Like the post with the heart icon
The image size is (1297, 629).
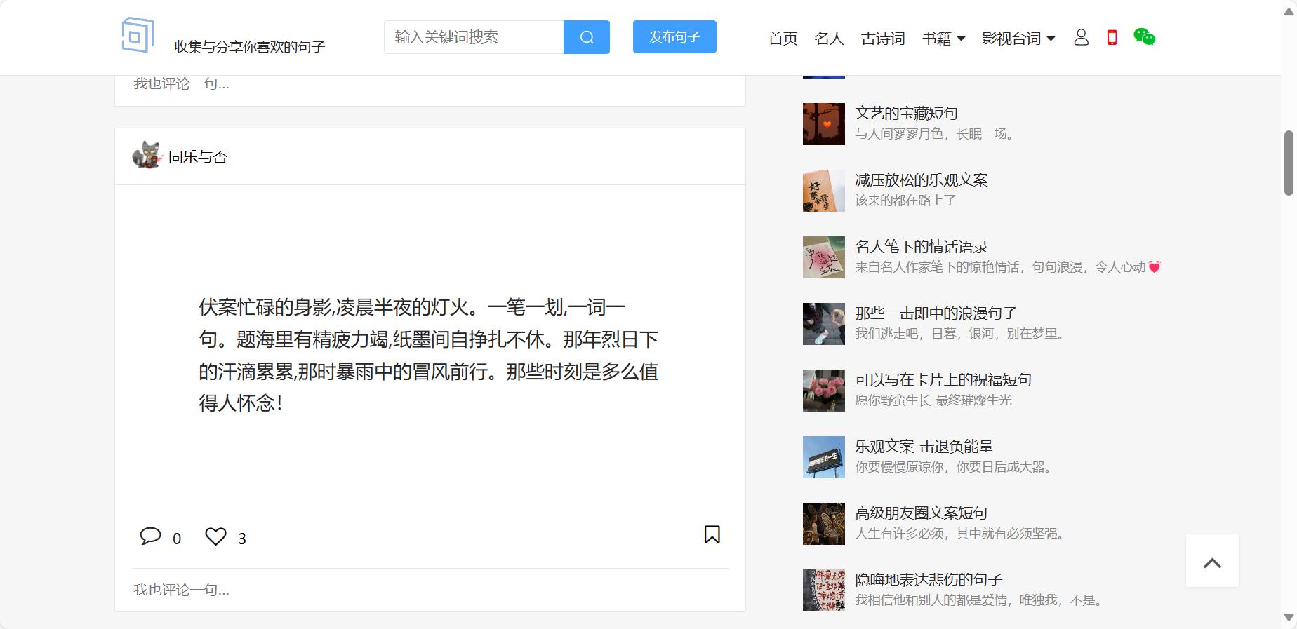point(215,536)
